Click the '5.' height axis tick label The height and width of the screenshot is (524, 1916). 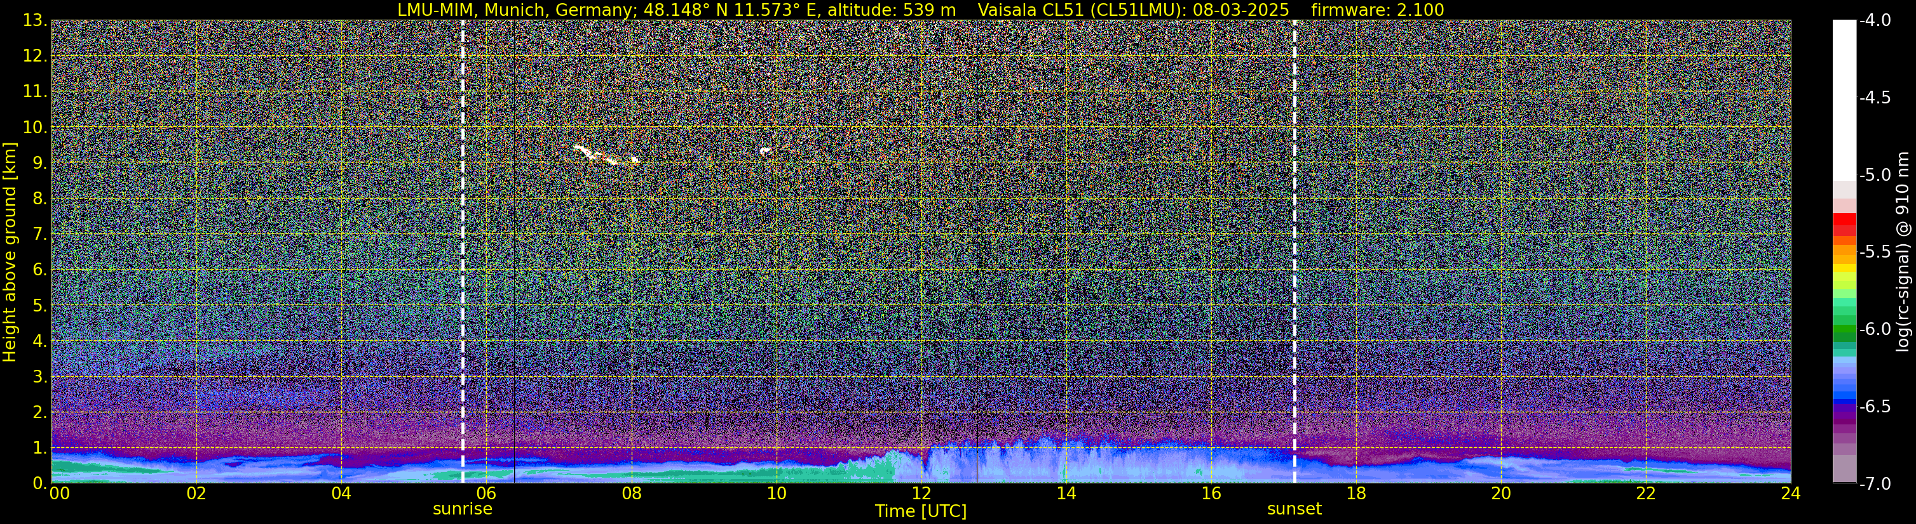[x=40, y=306]
